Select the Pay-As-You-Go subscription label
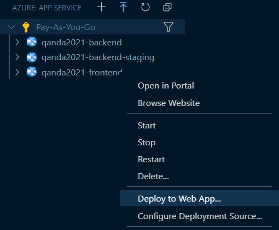This screenshot has height=230, width=279. click(x=66, y=27)
